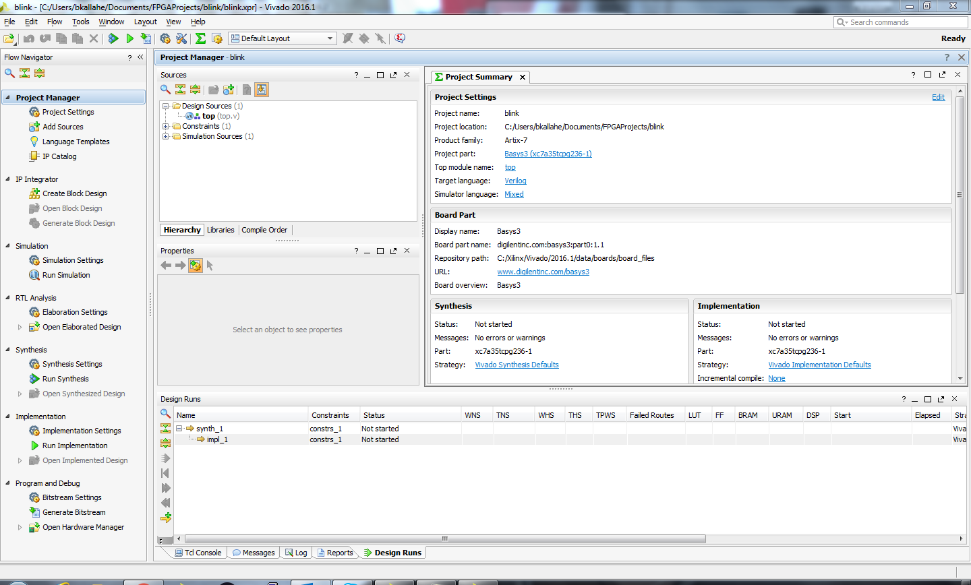
Task: Click the Collapse All icon in the Design Runs panel
Action: [165, 428]
